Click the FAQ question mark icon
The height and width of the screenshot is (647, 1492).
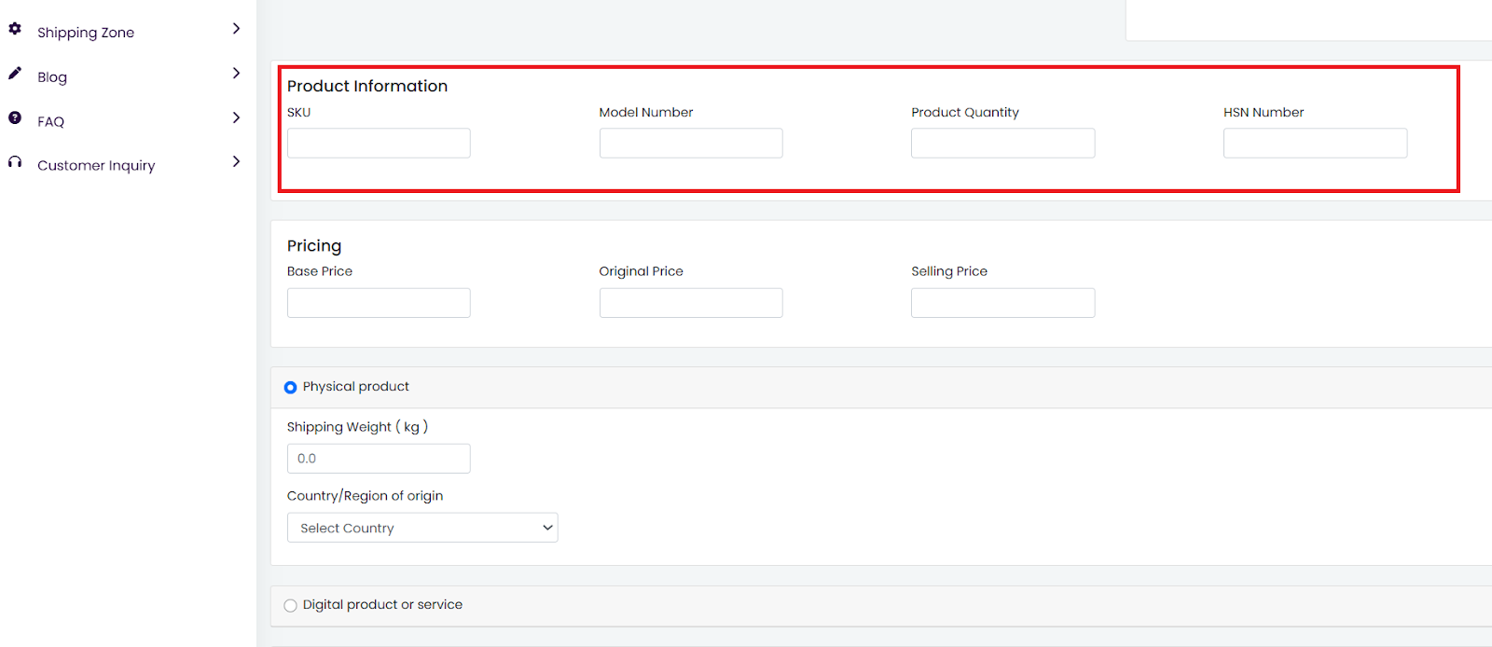pos(15,118)
